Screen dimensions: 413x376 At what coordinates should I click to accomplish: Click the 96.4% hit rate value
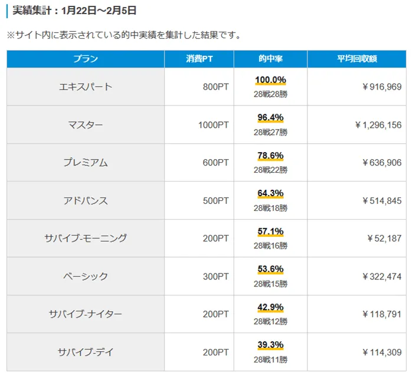tap(271, 118)
